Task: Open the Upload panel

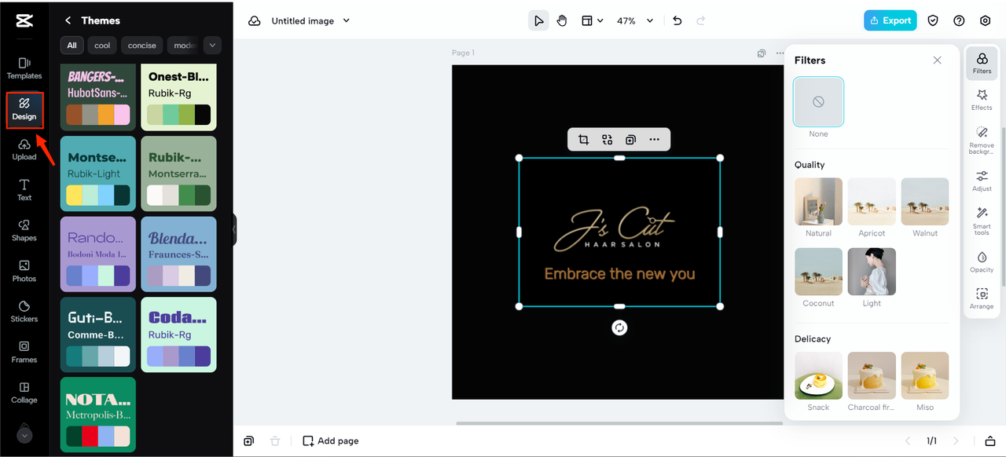Action: [x=24, y=149]
